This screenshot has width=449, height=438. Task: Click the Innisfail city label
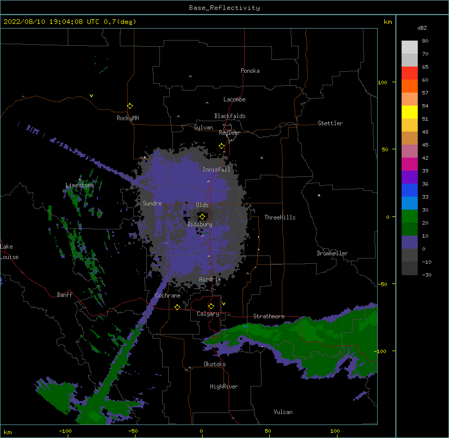(x=216, y=170)
